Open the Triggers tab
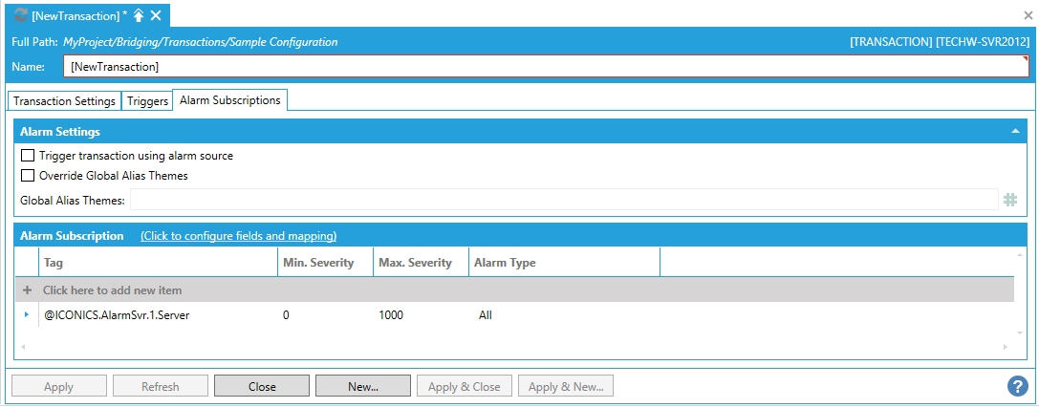This screenshot has width=1039, height=408. [147, 101]
